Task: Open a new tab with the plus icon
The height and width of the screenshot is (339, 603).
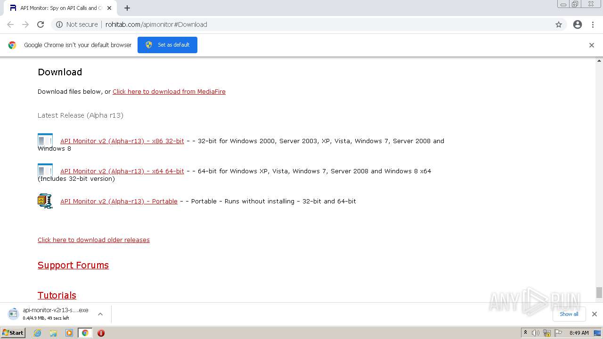Action: click(x=127, y=8)
